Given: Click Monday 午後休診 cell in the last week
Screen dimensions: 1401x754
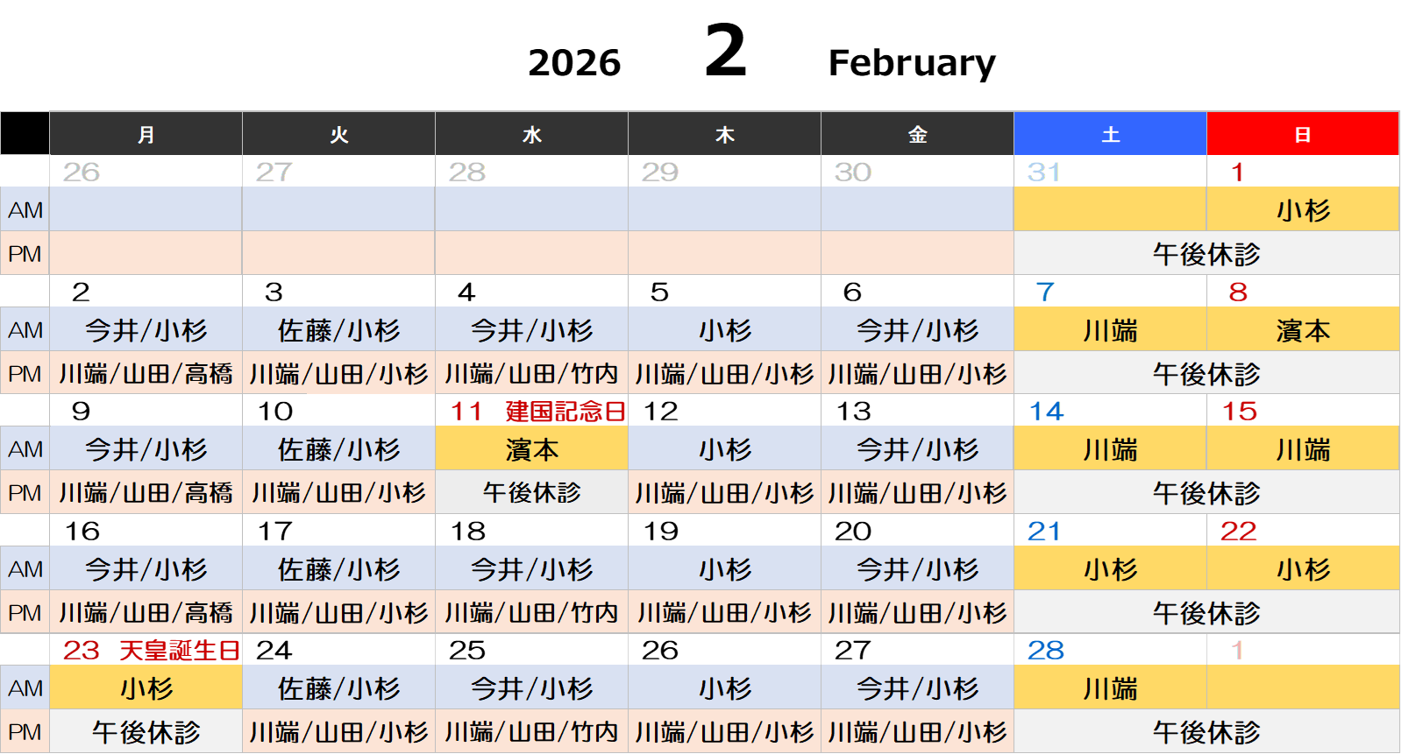Looking at the screenshot, I should pos(146,731).
